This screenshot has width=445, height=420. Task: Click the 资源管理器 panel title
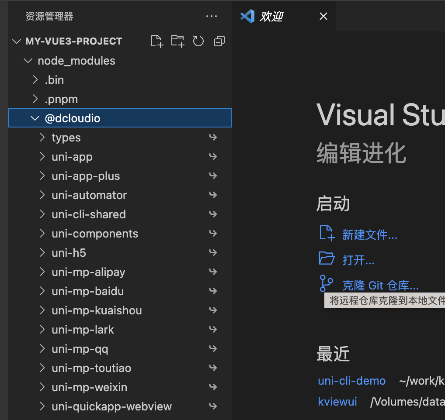pos(49,16)
